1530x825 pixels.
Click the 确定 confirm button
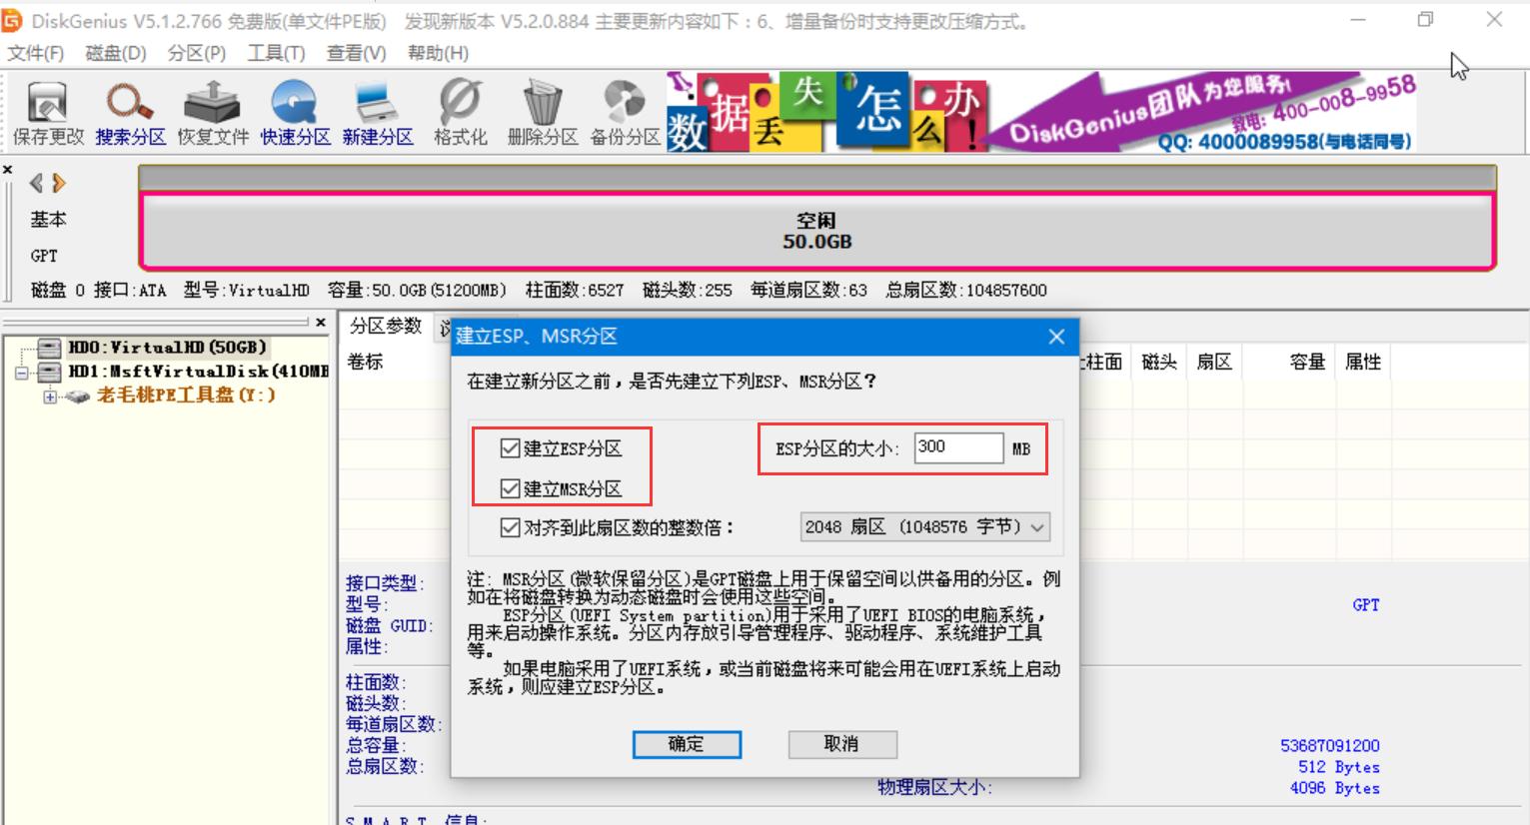pyautogui.click(x=687, y=744)
